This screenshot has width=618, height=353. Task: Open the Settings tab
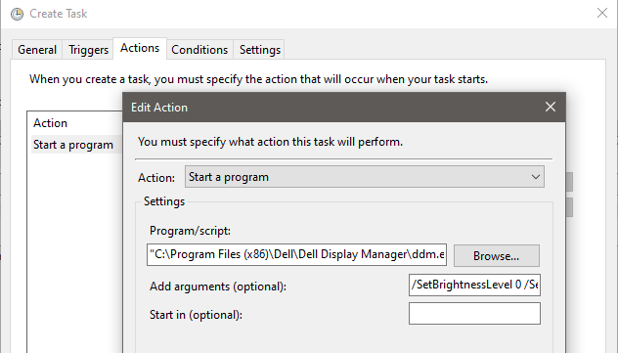tap(260, 50)
